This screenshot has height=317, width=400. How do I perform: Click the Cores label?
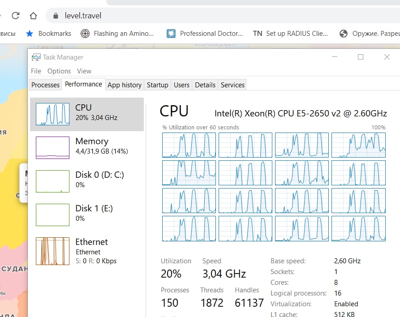tap(280, 283)
